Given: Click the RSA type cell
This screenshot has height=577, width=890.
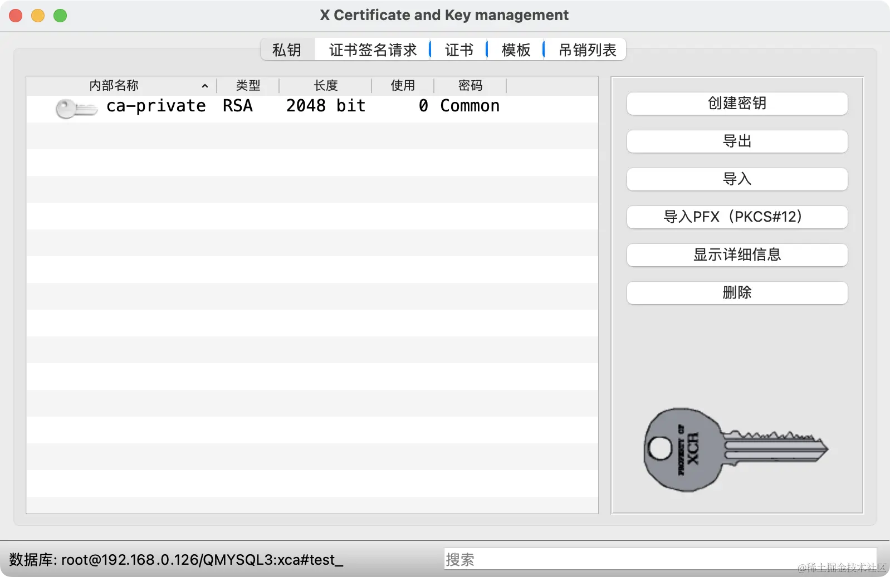Looking at the screenshot, I should point(238,106).
